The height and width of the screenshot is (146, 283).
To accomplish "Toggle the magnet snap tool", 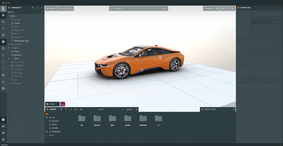I will [3, 49].
